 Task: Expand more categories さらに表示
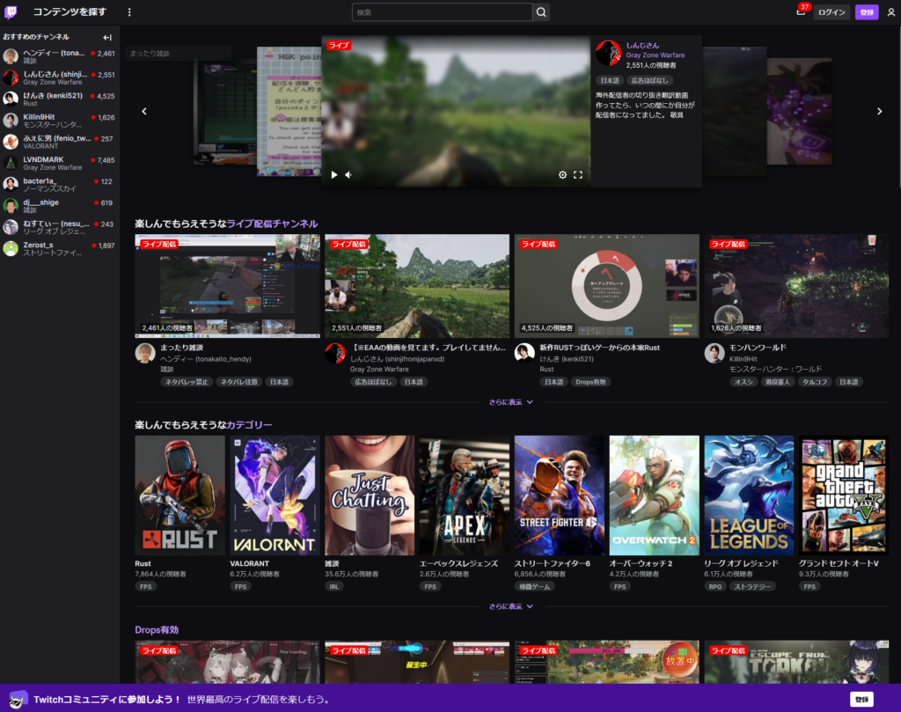click(x=511, y=606)
